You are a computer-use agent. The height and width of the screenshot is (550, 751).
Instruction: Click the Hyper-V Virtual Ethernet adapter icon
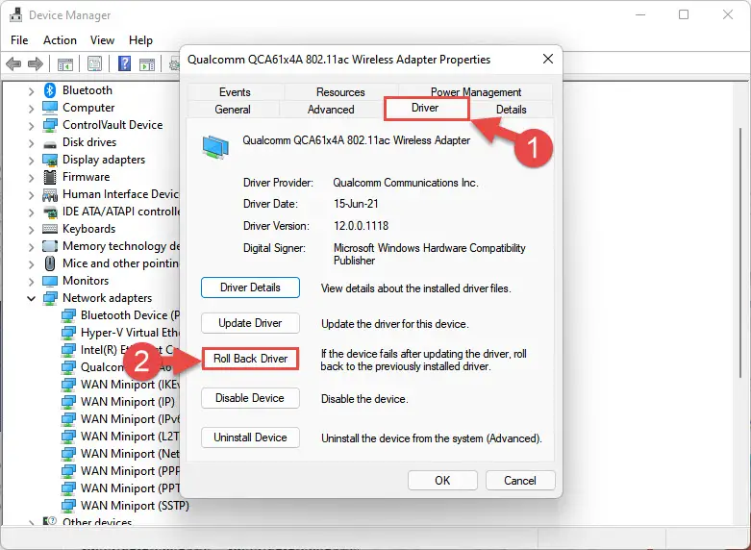tap(68, 333)
